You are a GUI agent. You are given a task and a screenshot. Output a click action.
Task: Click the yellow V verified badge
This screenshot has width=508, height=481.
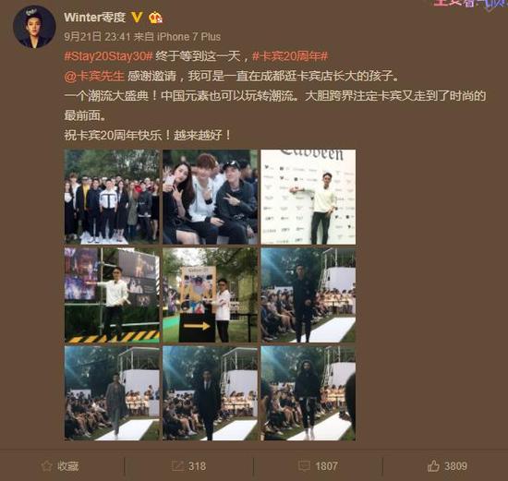coord(137,18)
